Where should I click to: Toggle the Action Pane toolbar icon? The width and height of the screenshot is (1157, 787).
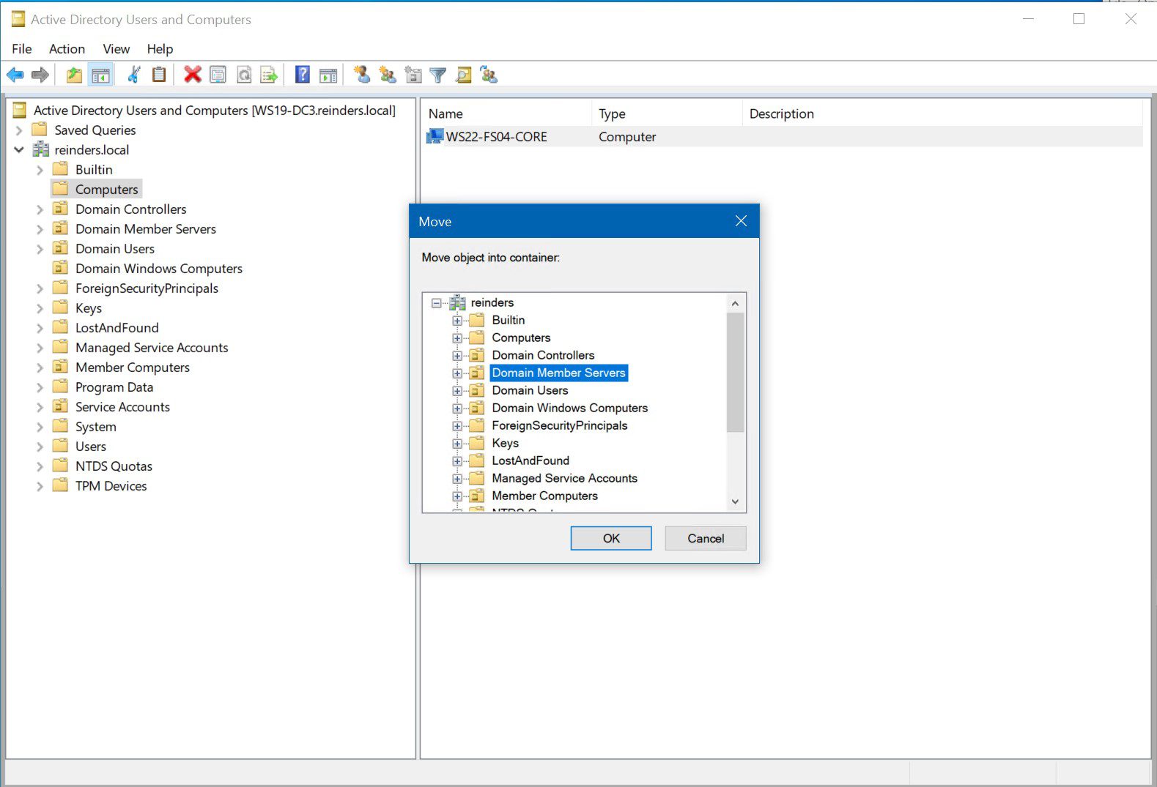[328, 75]
